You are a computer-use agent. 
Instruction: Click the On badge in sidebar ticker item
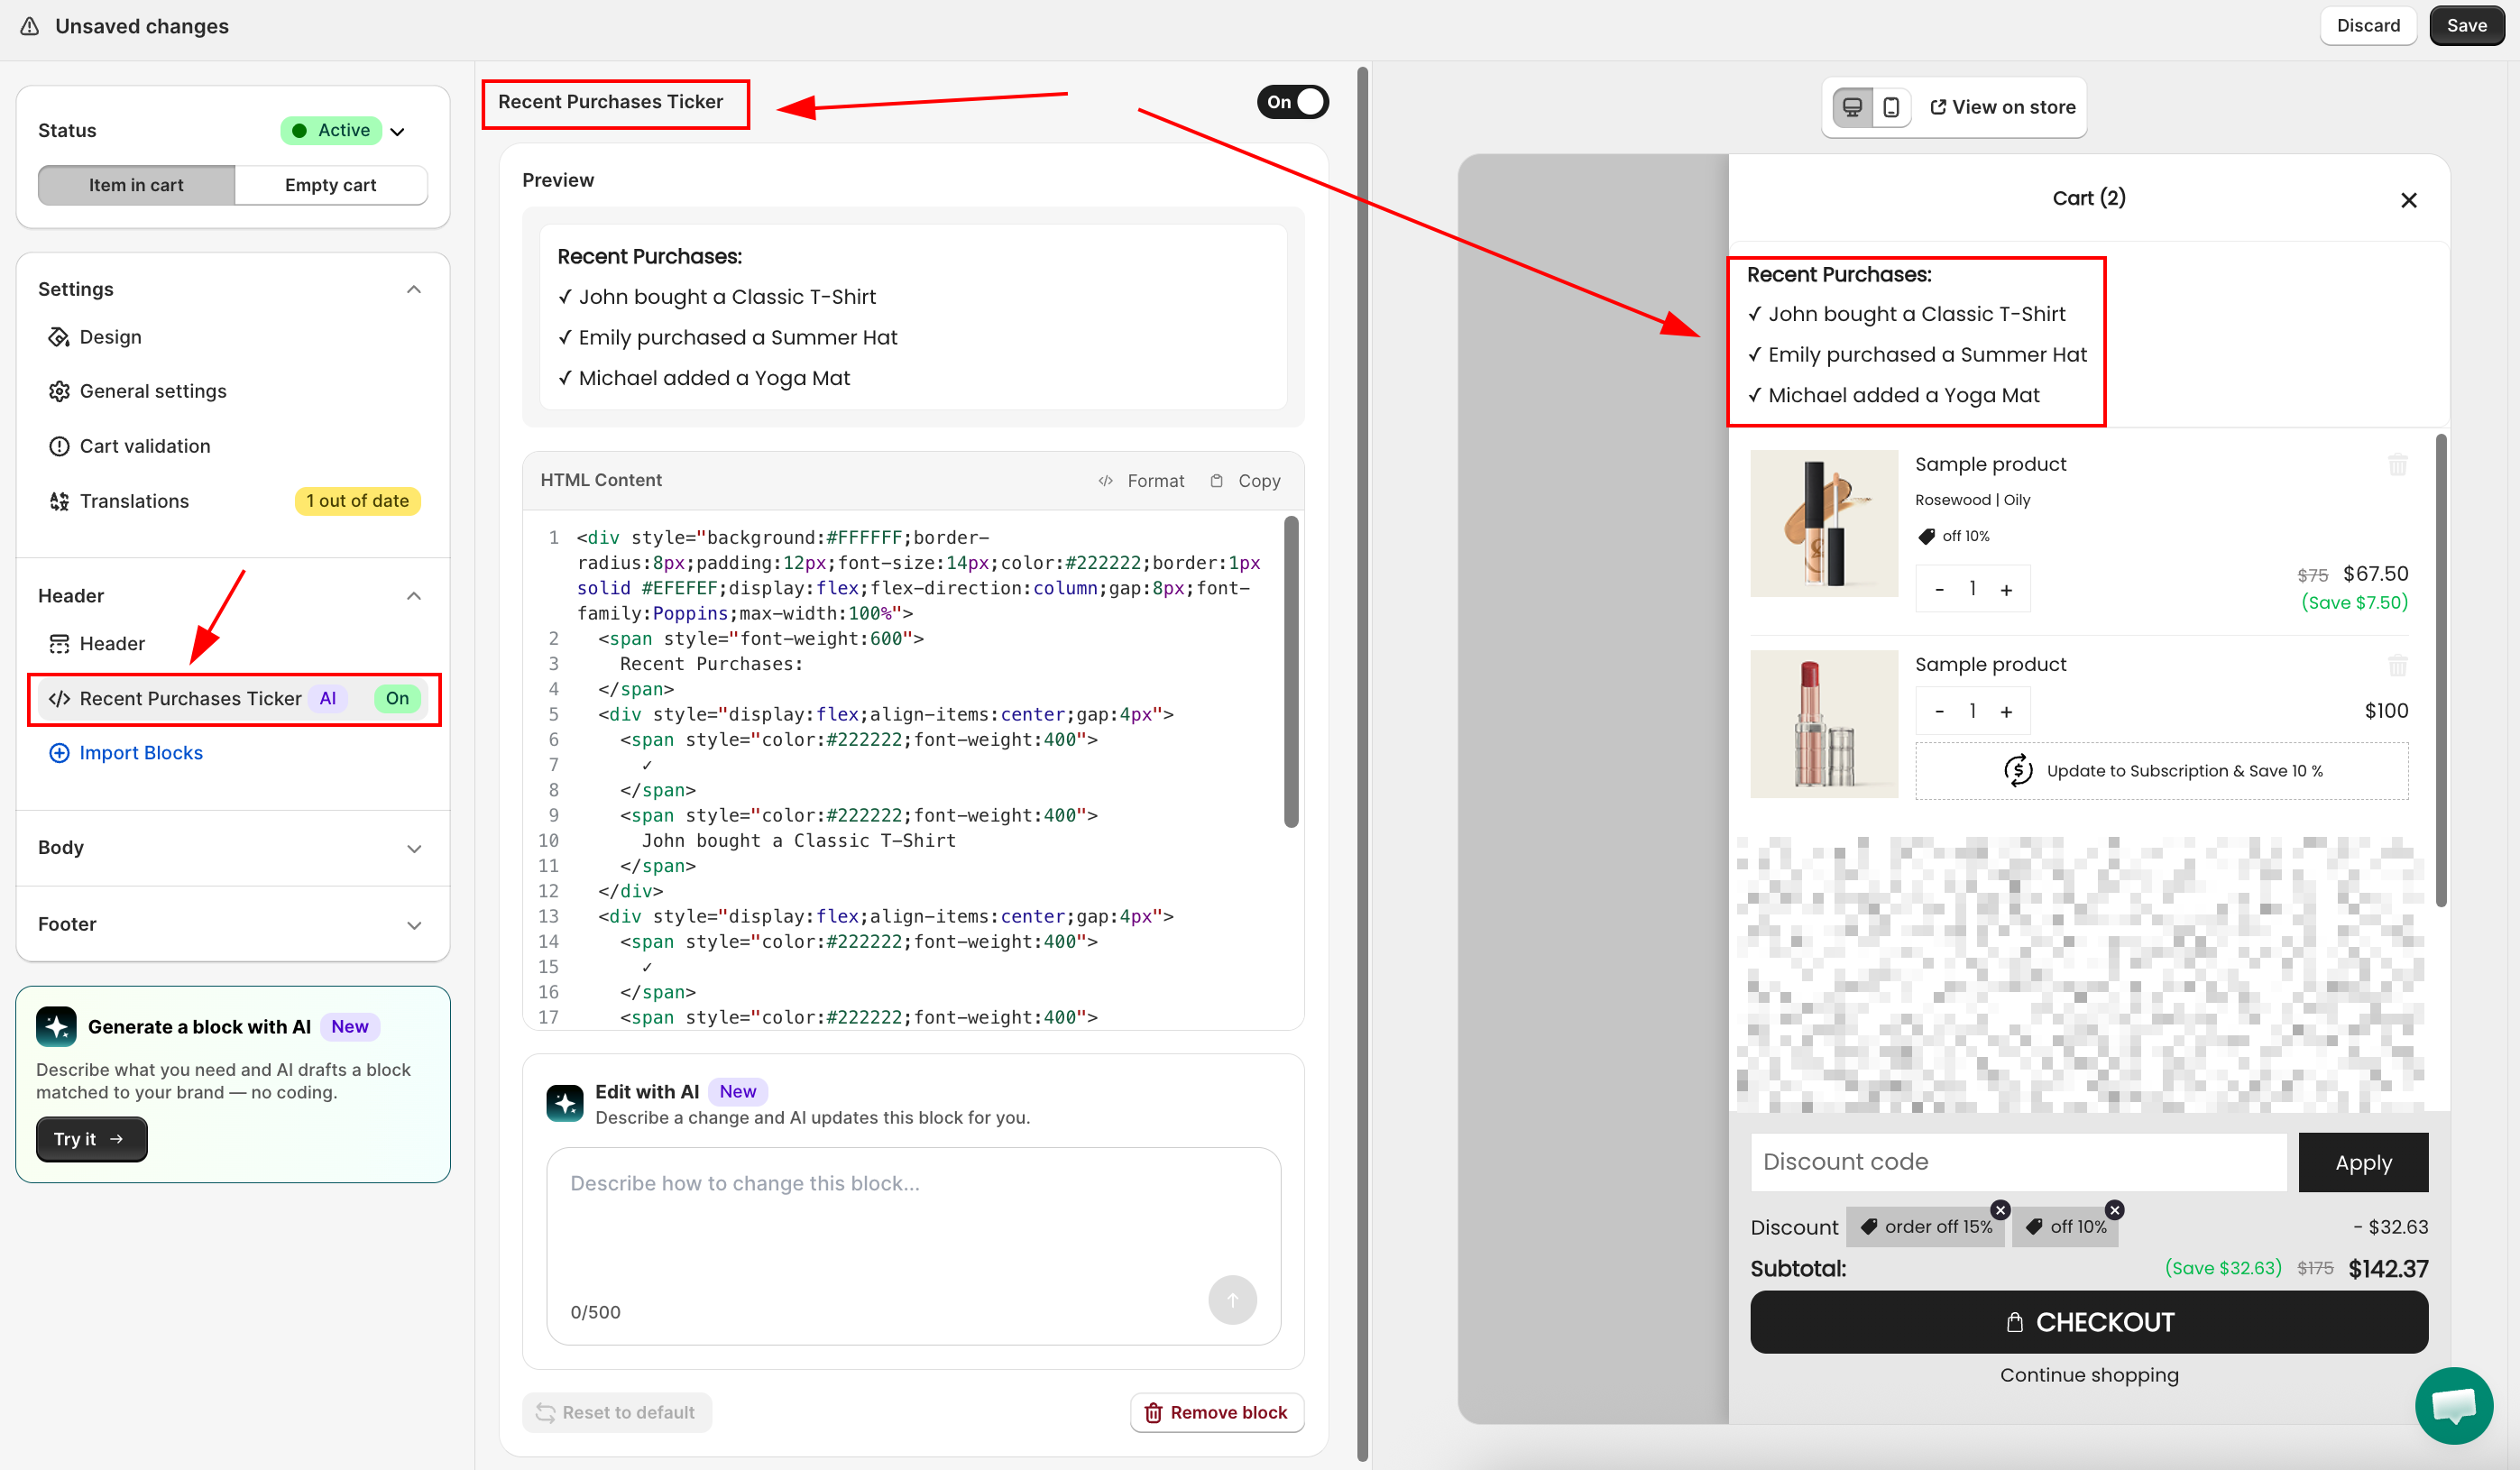point(397,698)
